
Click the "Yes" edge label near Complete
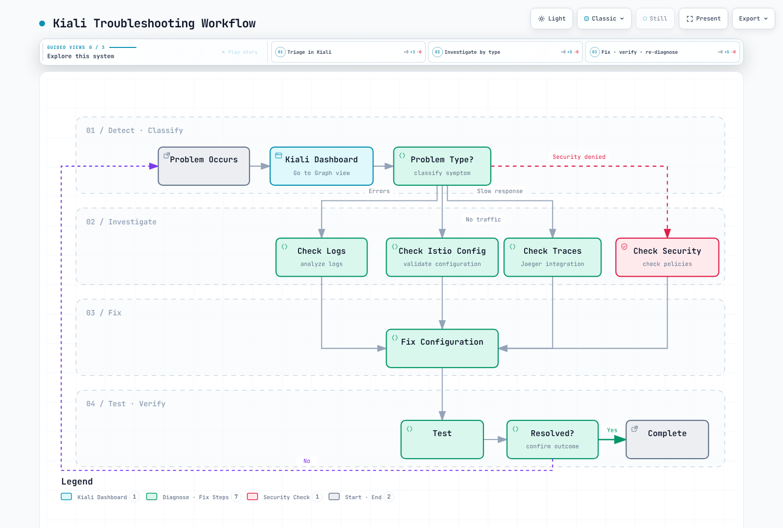click(612, 430)
